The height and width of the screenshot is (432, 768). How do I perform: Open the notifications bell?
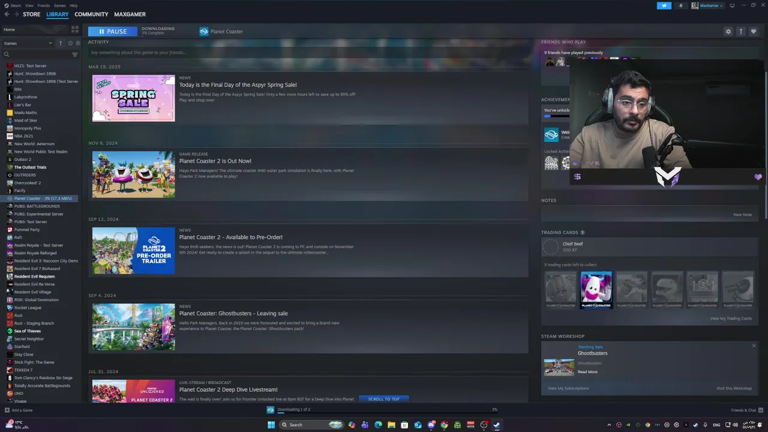coord(680,5)
